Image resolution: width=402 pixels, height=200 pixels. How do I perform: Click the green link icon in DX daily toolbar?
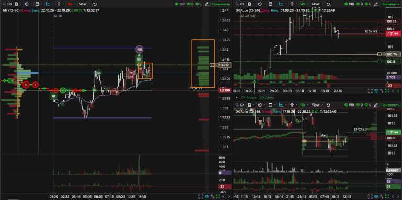click(x=303, y=4)
